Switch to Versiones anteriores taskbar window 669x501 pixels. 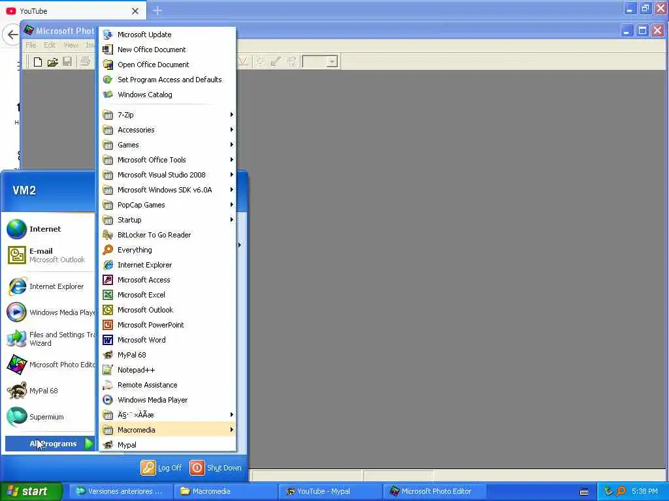[x=120, y=491]
